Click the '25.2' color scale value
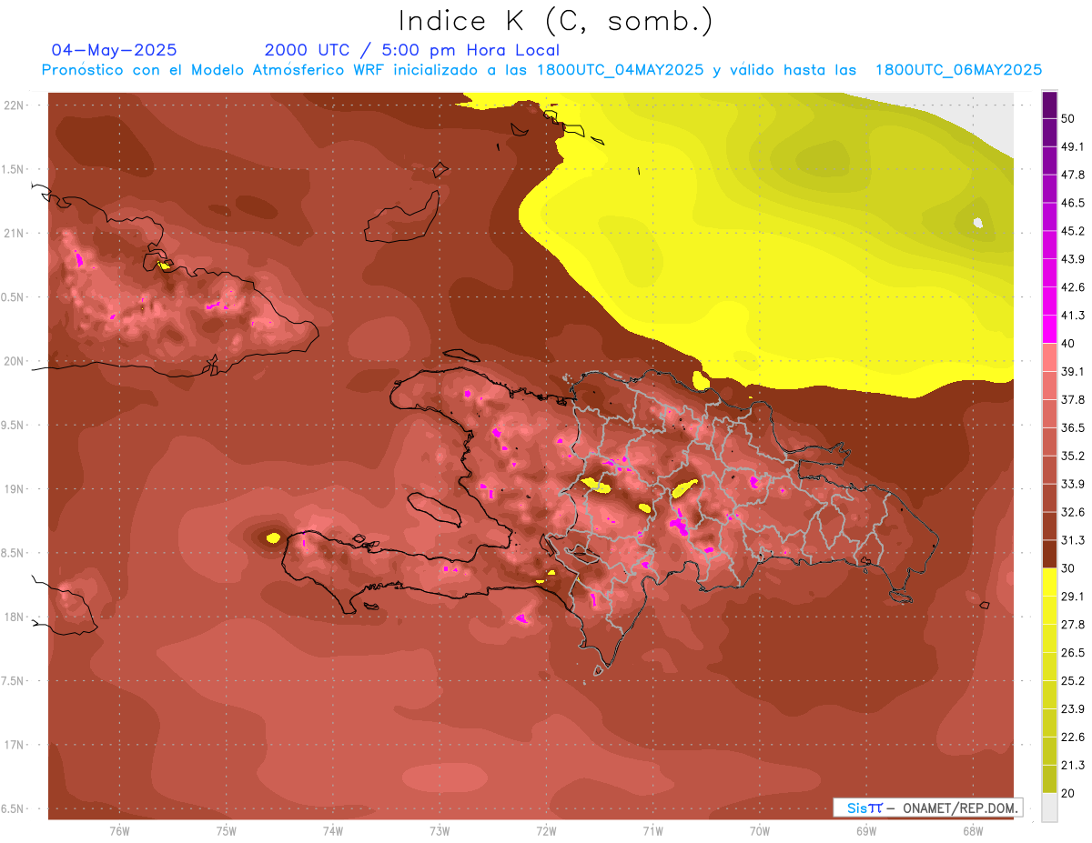 coord(1074,681)
